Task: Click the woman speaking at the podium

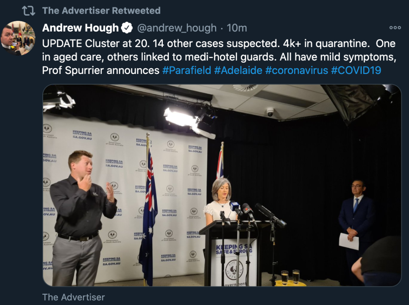Action: 221,201
